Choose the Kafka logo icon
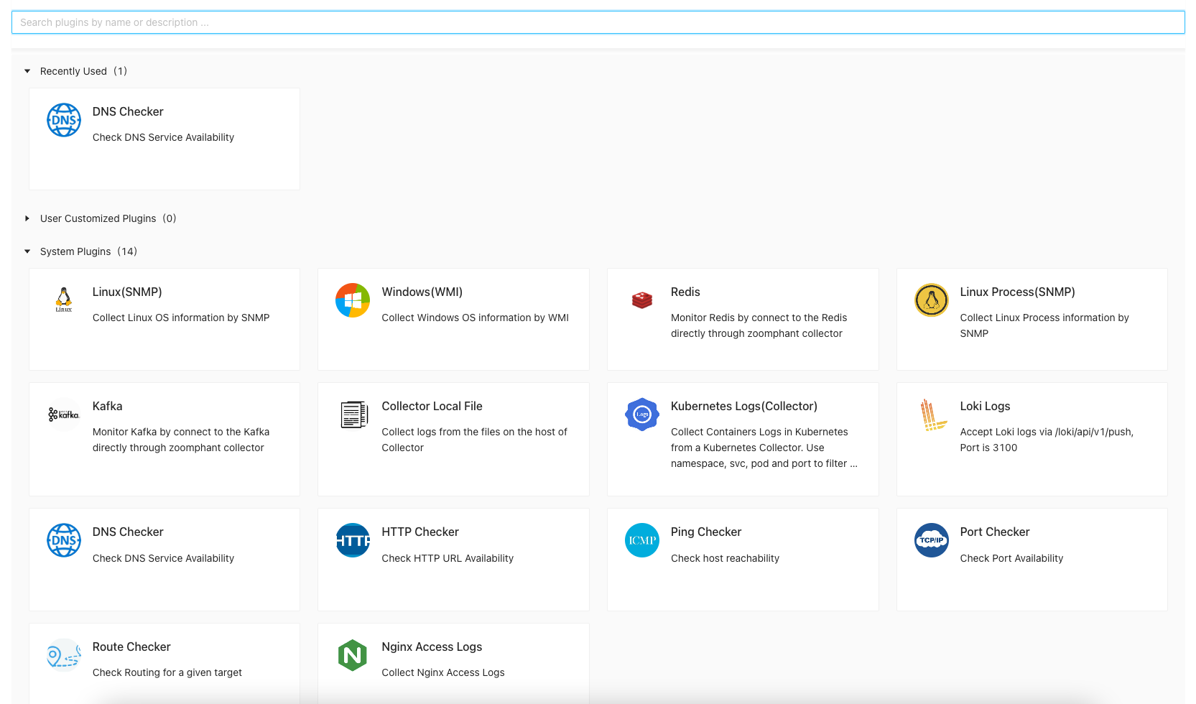The height and width of the screenshot is (704, 1196). (x=63, y=414)
